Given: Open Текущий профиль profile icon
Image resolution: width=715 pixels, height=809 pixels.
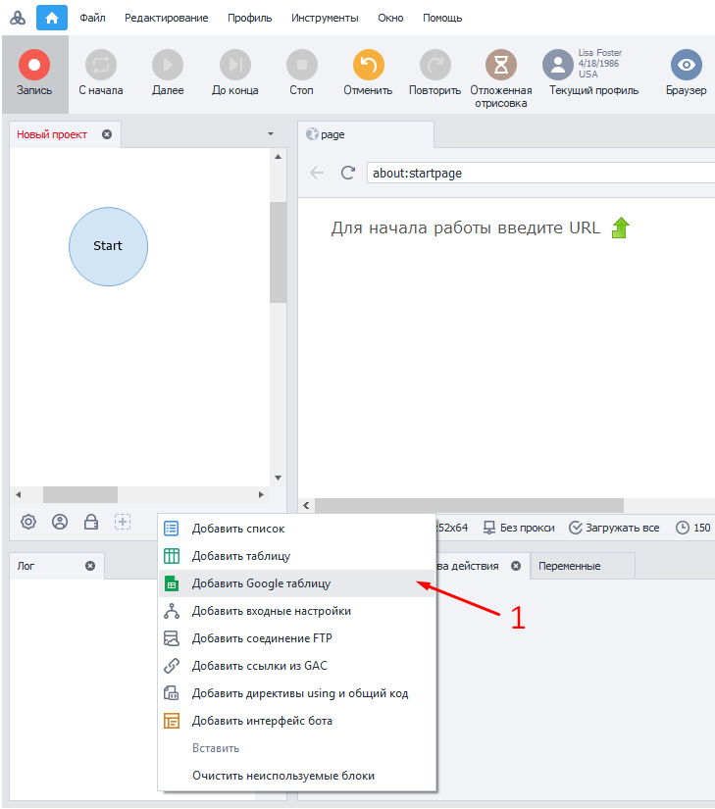Looking at the screenshot, I should (558, 66).
